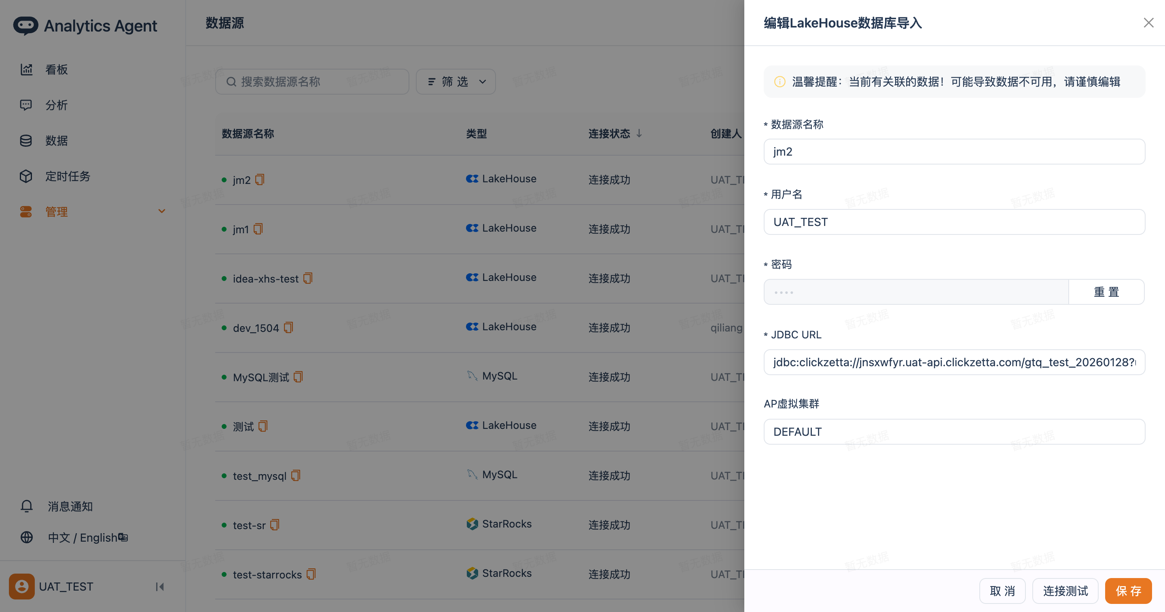Copy the dev_1504 name icon
The image size is (1165, 612).
[288, 327]
